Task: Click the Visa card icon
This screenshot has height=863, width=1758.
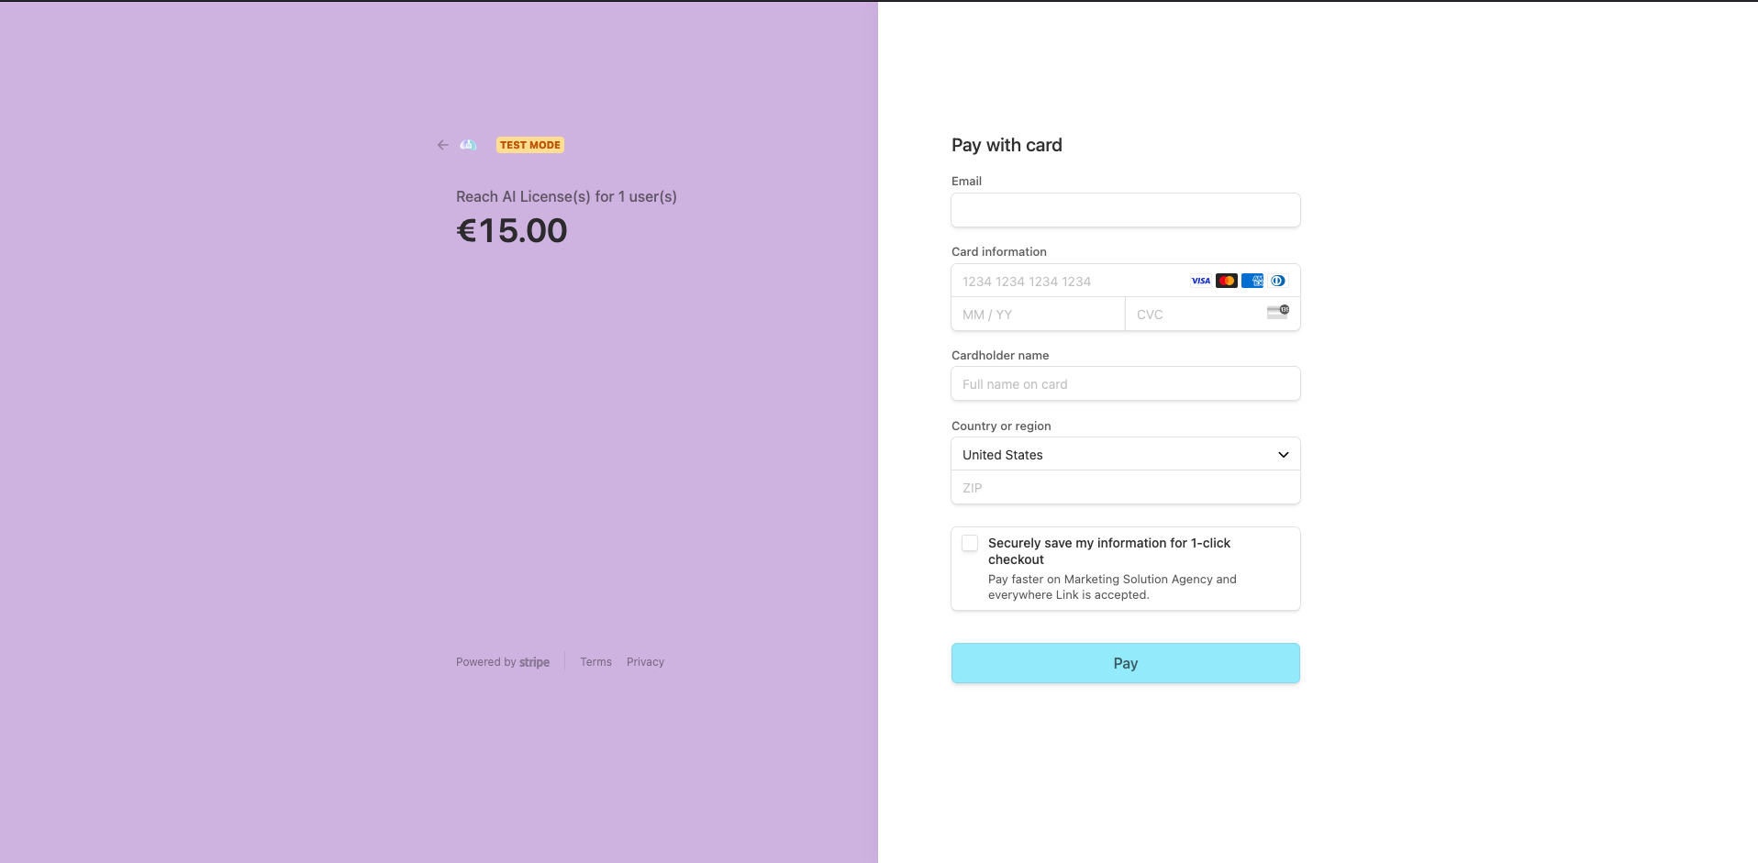Action: [x=1200, y=281]
